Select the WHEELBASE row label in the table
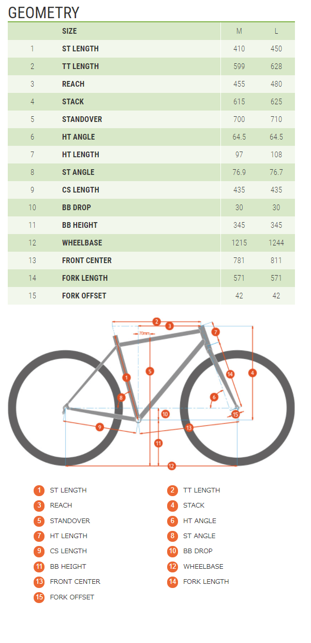 pos(82,243)
